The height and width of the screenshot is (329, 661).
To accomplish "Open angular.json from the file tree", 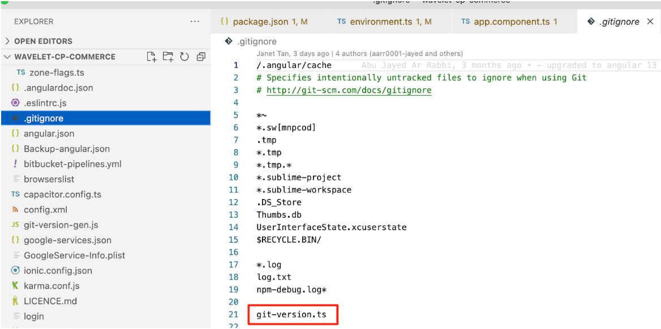I will (x=49, y=133).
